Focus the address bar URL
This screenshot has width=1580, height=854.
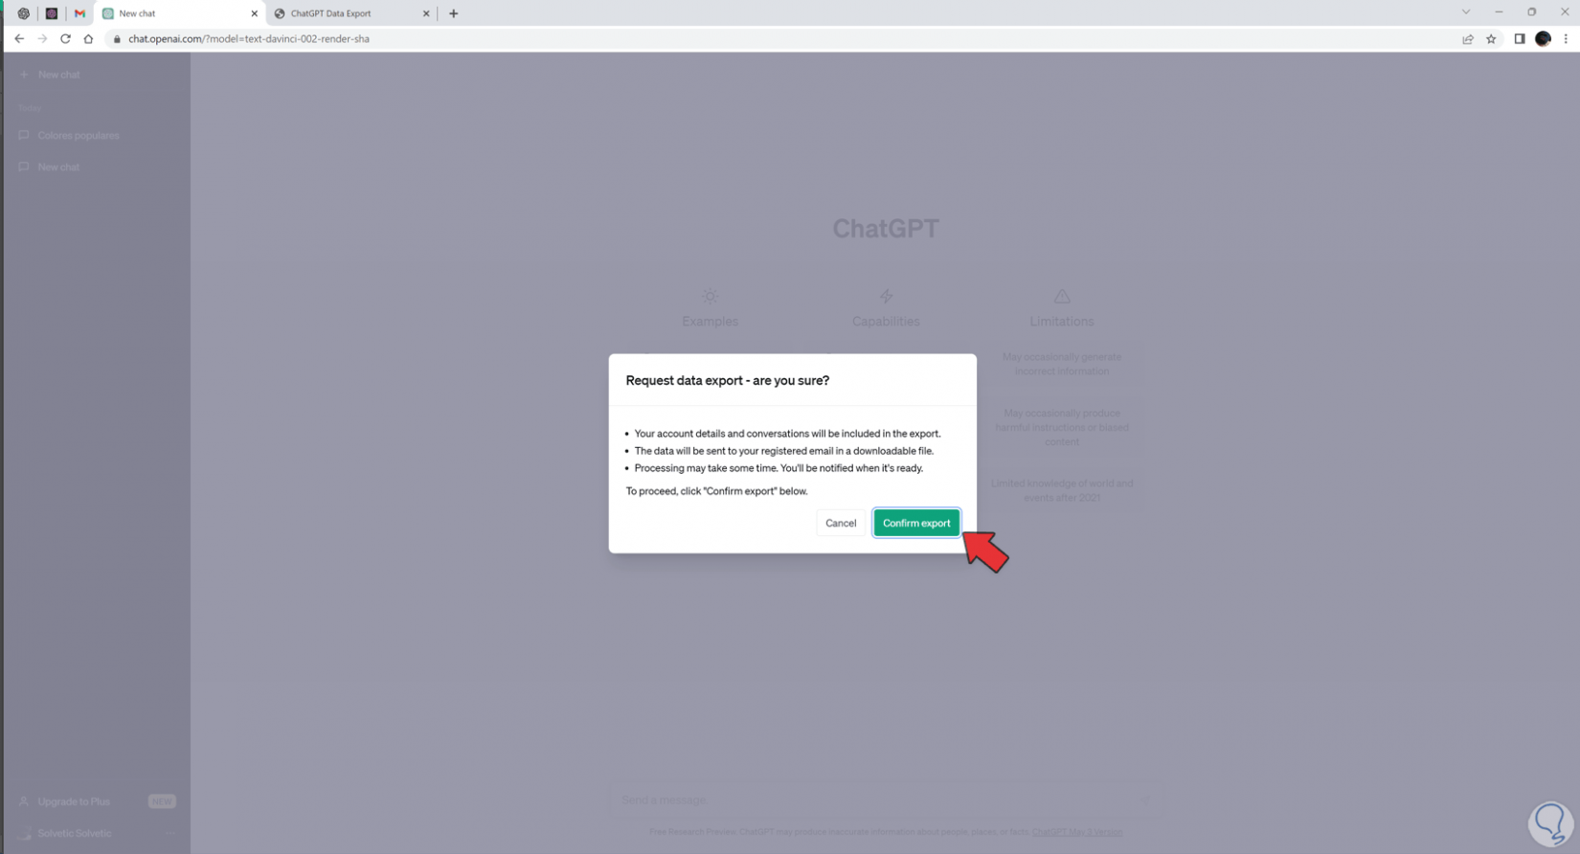pyautogui.click(x=249, y=39)
